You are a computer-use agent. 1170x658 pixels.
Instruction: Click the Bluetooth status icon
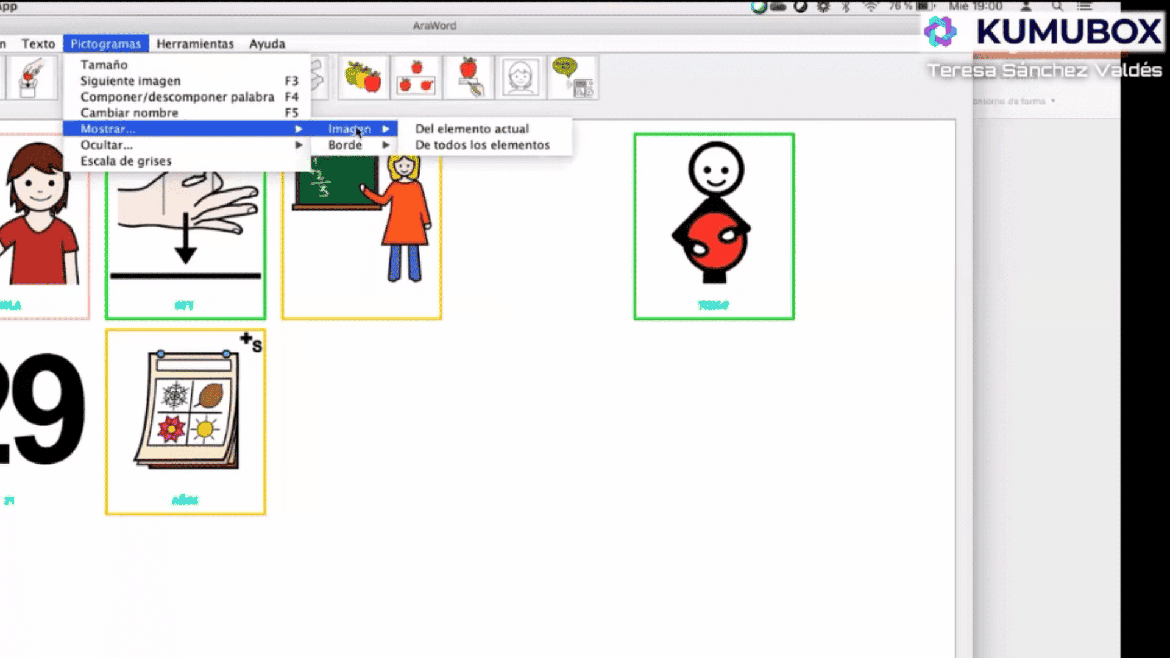click(846, 7)
